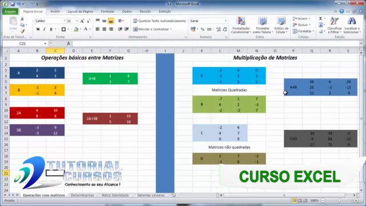Decrease decimal places icon
The image size is (366, 206).
[x=225, y=29]
